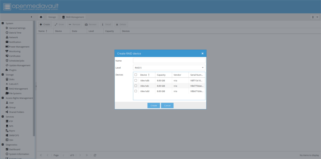Sort grid by Name column header
This screenshot has width=321, height=159.
45,31
